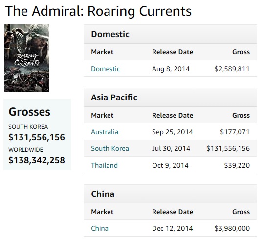Viewport: 262px width, 242px height.
Task: Click the Thailand gross value $39,220
Action: click(x=237, y=165)
